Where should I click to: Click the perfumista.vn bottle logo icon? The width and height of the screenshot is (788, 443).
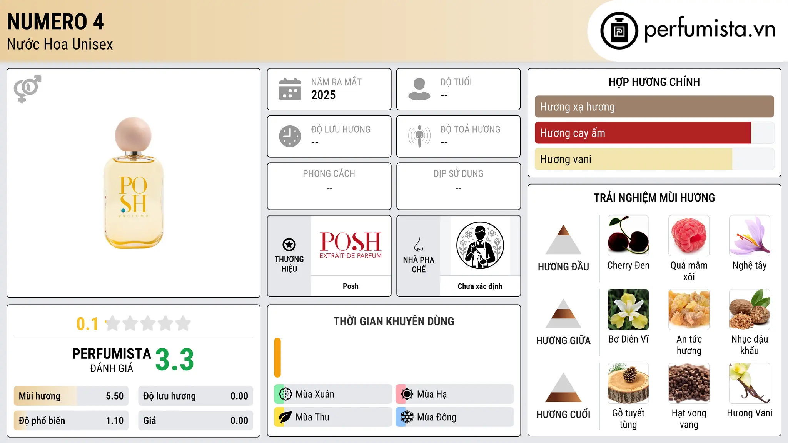point(619,31)
